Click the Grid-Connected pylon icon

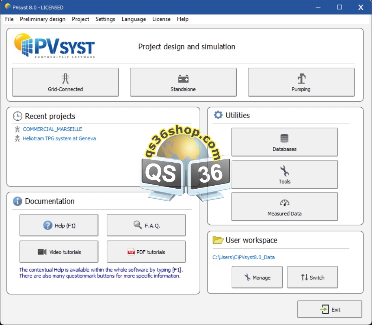pyautogui.click(x=65, y=78)
